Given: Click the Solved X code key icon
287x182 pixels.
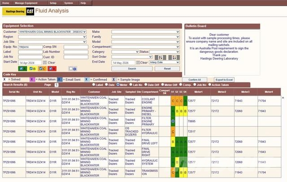Looking at the screenshot, I should 4,80.
